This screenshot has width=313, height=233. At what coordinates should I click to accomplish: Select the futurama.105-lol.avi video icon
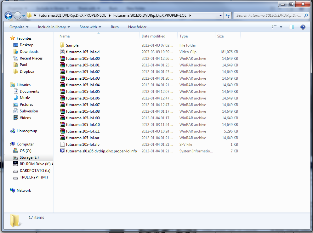tap(62, 52)
